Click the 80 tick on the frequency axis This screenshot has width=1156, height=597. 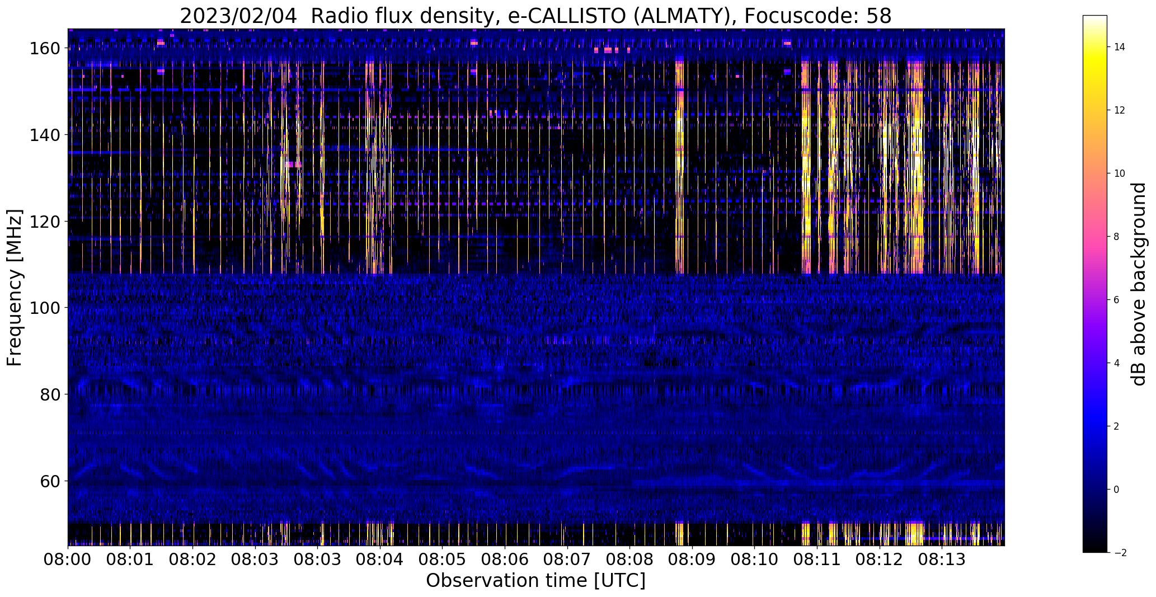[50, 394]
